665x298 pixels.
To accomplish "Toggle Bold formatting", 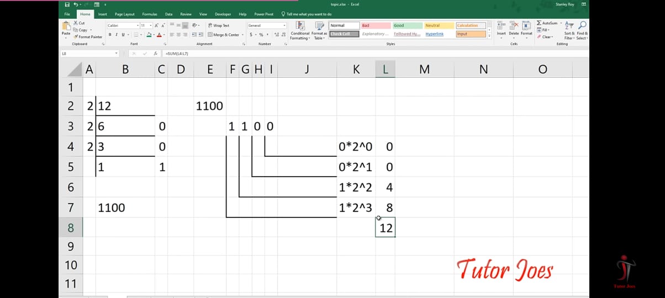I will (x=110, y=35).
